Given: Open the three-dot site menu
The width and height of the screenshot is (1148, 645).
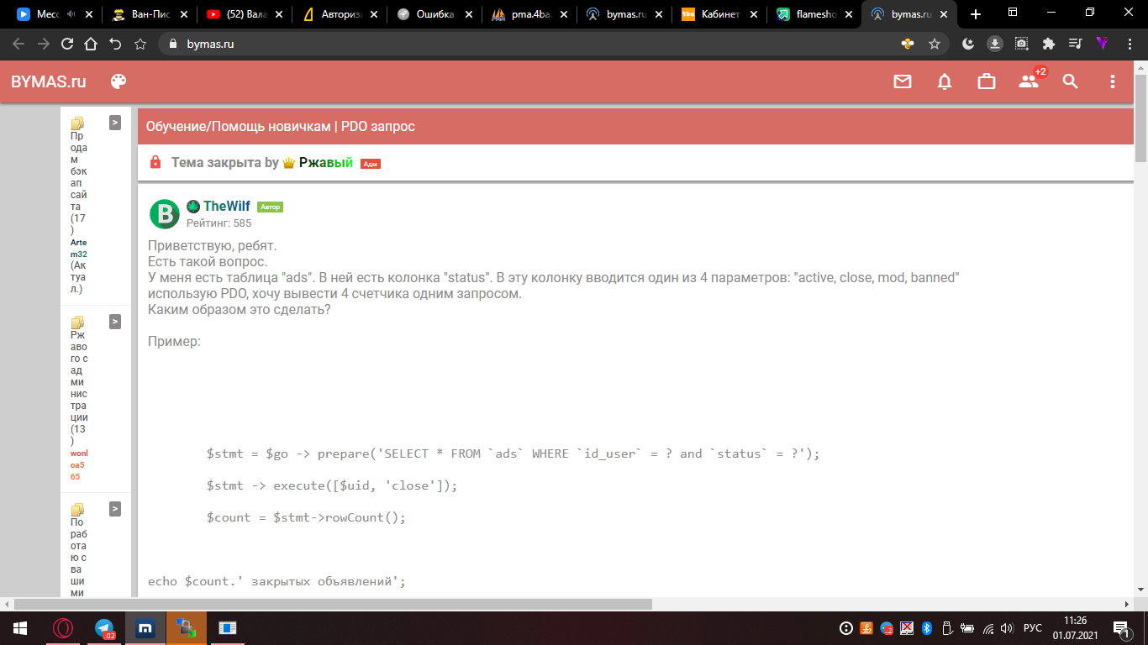Looking at the screenshot, I should pos(1113,81).
